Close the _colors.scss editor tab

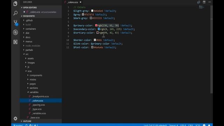pyautogui.click(x=80, y=2)
